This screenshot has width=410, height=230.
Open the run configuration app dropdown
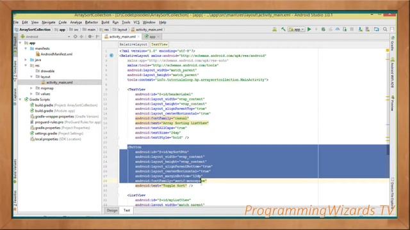pos(297,29)
